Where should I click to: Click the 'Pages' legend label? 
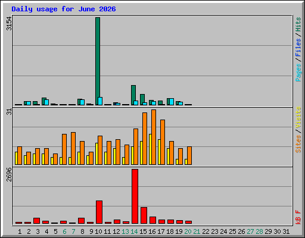point(298,73)
